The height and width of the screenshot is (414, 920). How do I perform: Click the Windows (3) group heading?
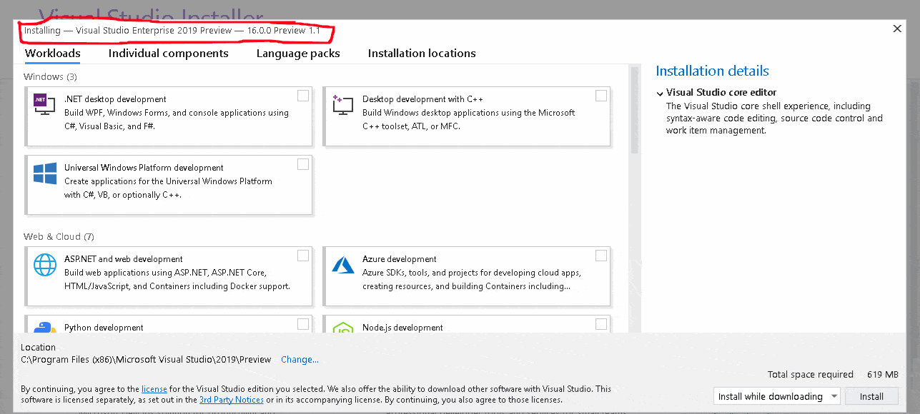(x=50, y=76)
